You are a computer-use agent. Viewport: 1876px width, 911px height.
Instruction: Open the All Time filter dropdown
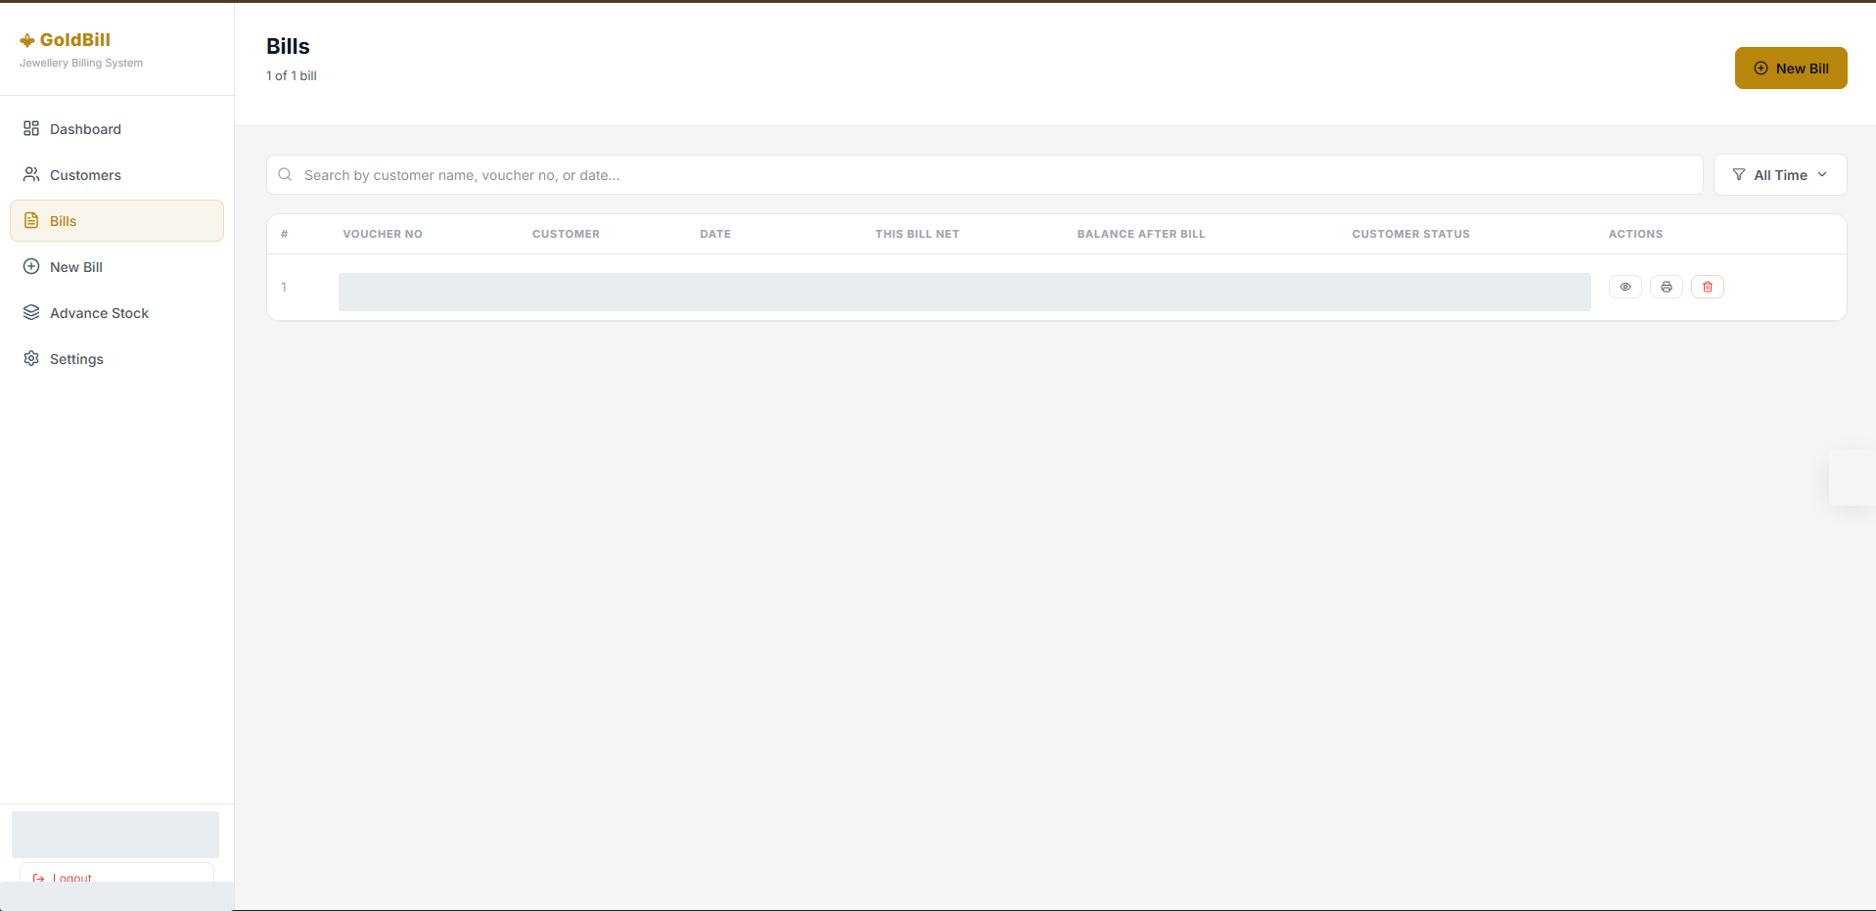[x=1780, y=175]
